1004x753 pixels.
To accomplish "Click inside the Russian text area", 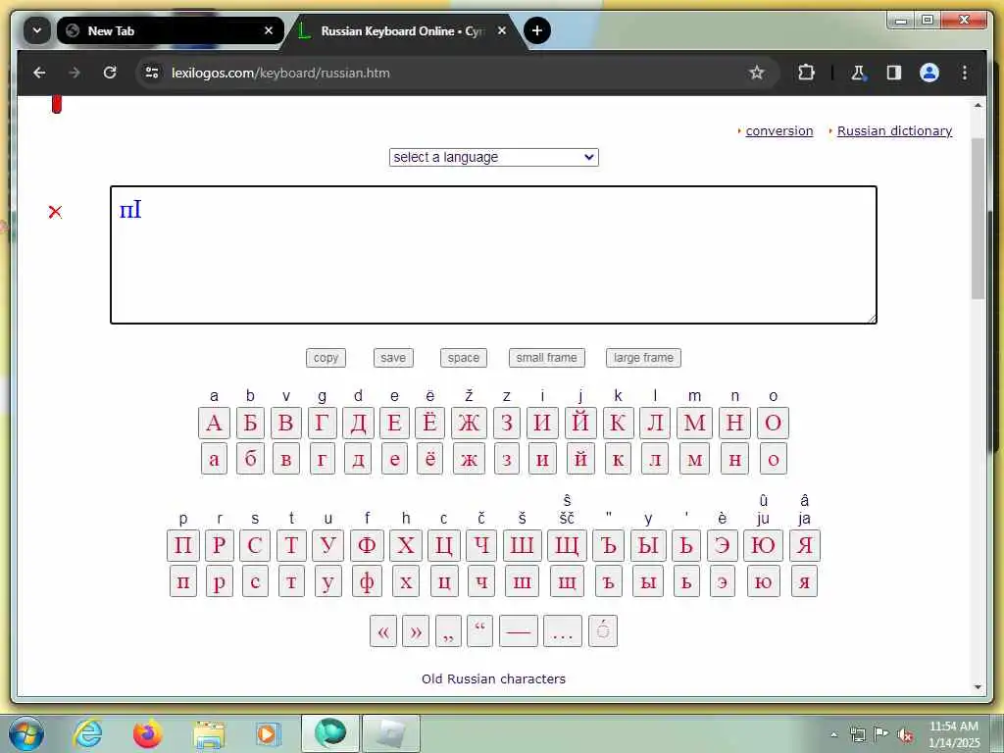I will point(494,255).
